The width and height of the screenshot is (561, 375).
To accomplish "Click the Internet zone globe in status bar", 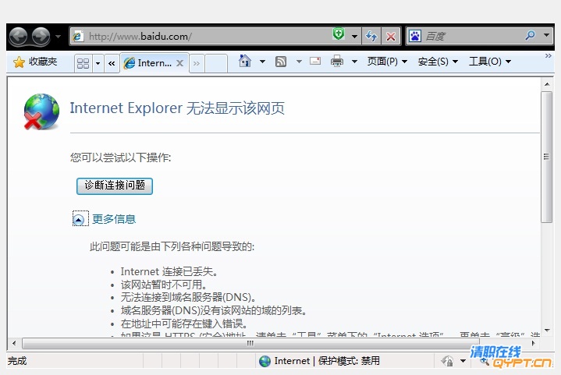I will pos(265,361).
